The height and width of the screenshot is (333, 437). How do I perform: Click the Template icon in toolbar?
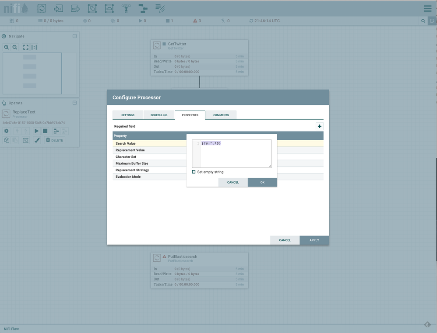click(143, 8)
